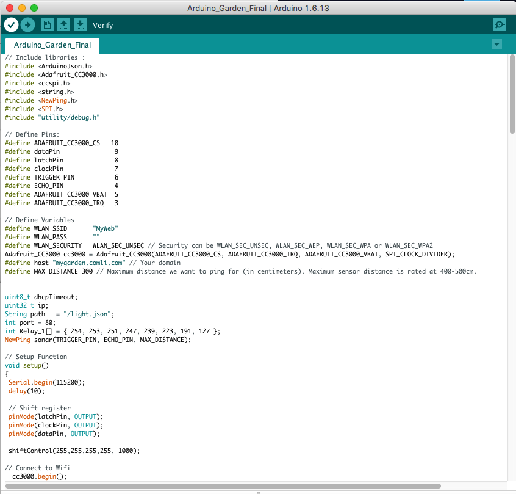This screenshot has height=494, width=516.
Task: Click the vertical scrollbar thumb
Action: pos(512,94)
